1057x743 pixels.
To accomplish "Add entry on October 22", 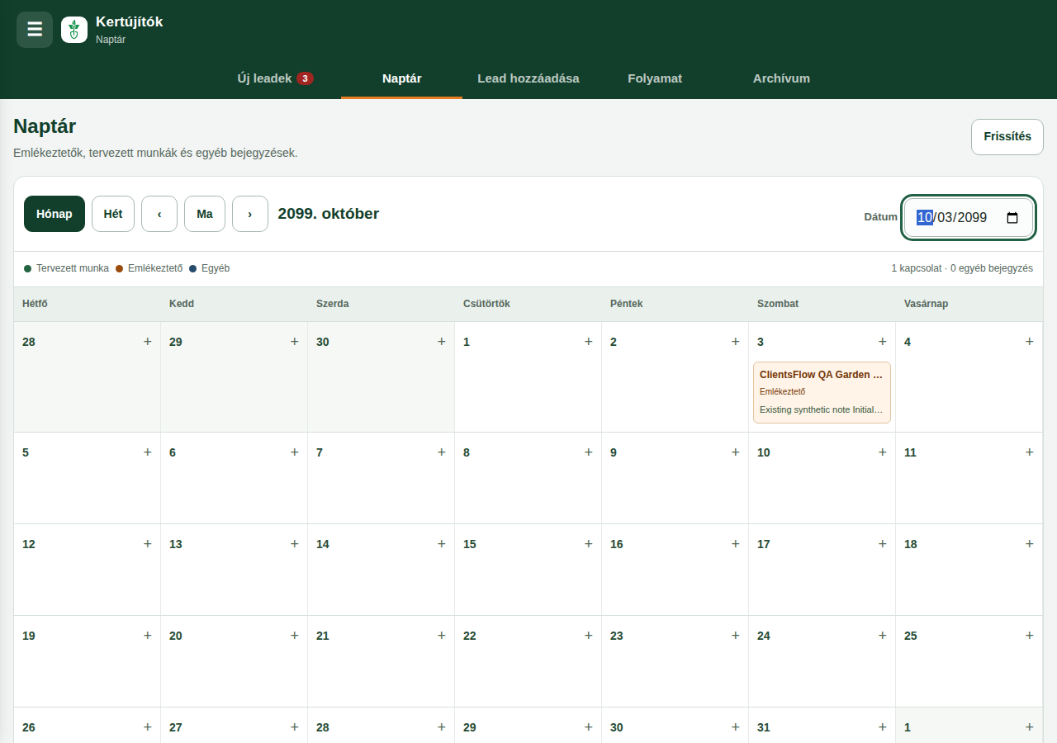I will tap(589, 635).
